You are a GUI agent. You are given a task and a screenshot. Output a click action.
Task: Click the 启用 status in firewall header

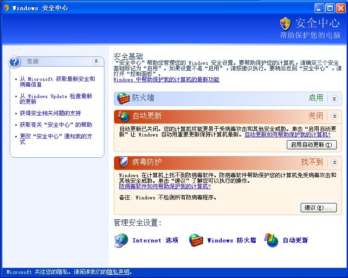pyautogui.click(x=316, y=98)
